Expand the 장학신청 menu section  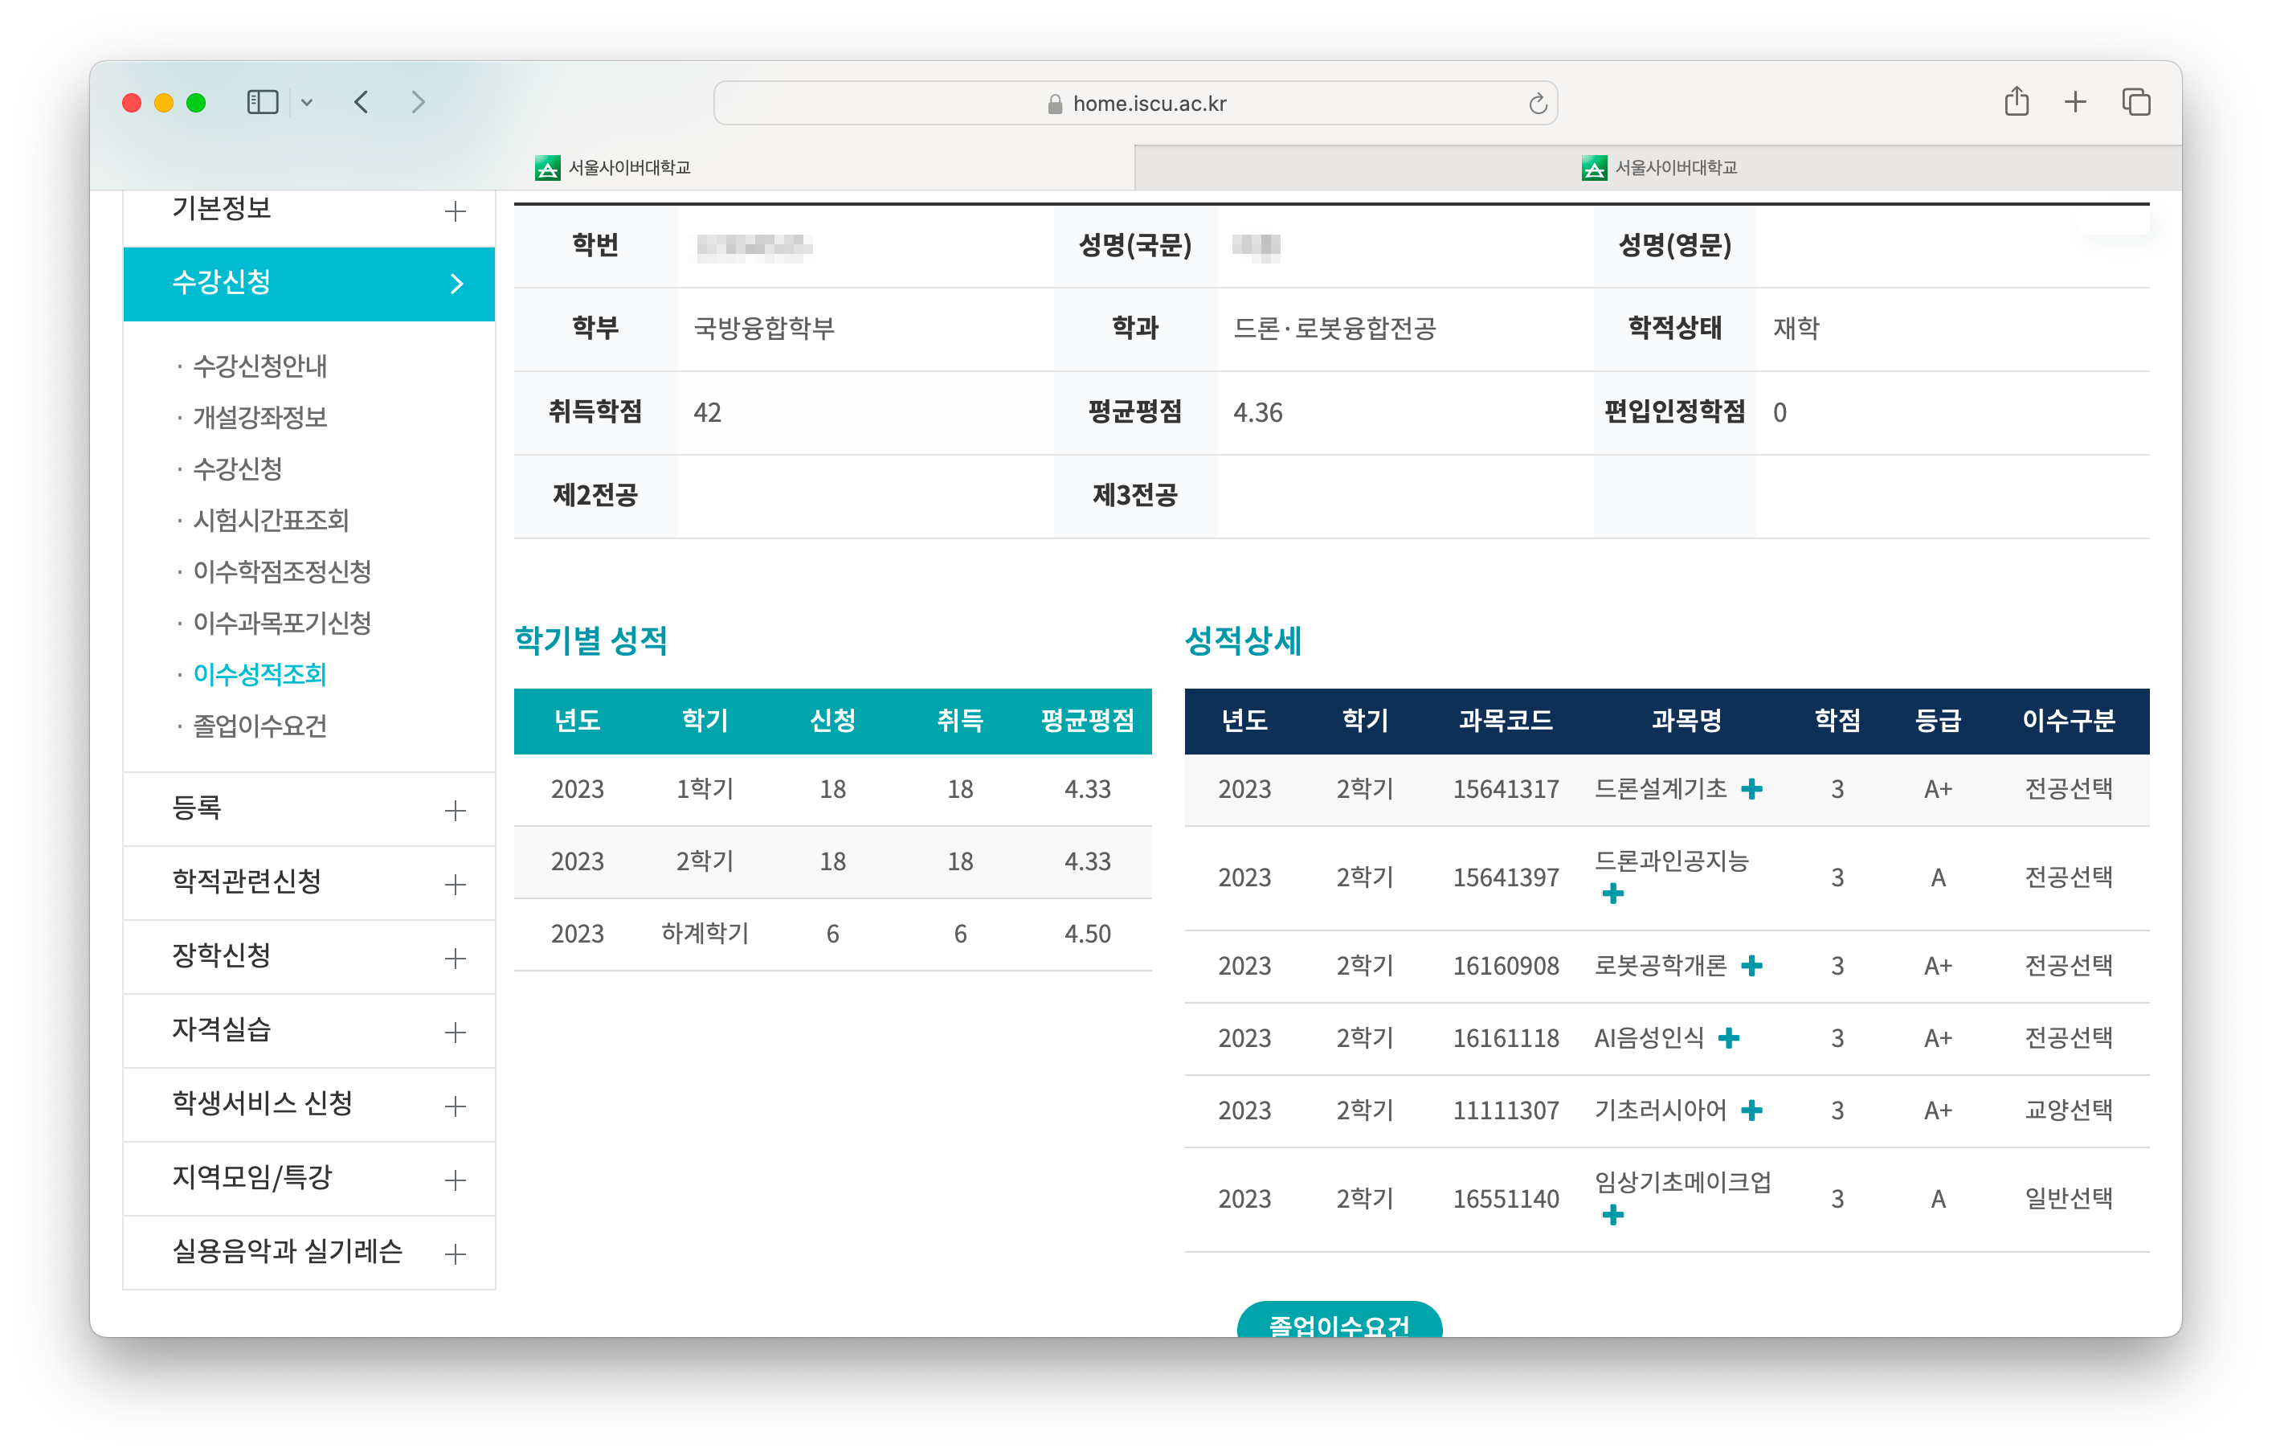[309, 957]
